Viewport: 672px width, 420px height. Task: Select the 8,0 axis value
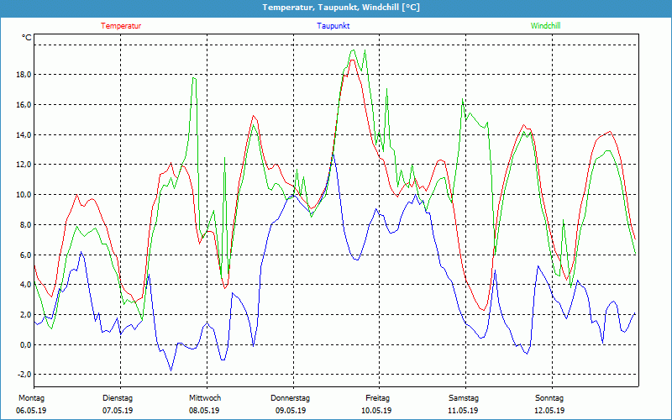tap(26, 224)
